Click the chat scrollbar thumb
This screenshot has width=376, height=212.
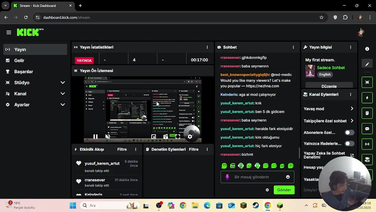coord(299,153)
